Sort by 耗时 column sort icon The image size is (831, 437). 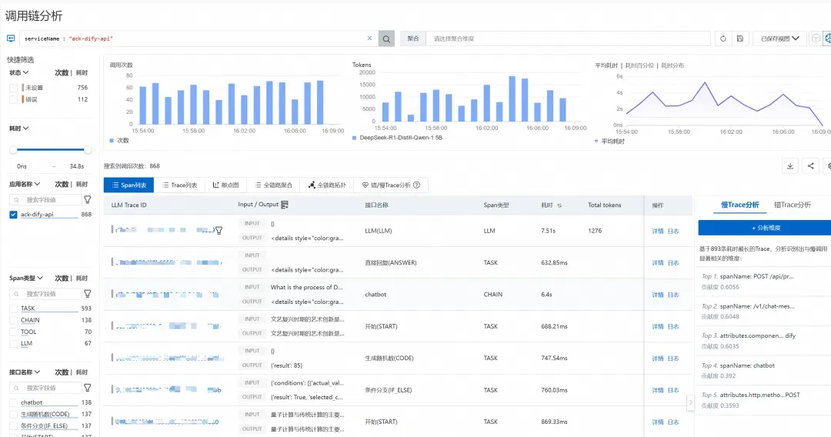(559, 205)
